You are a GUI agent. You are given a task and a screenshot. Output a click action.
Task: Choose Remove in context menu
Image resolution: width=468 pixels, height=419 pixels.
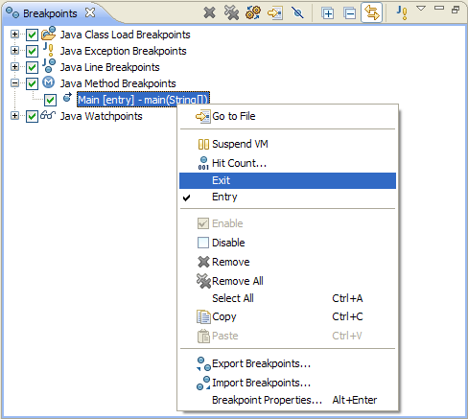tap(288, 262)
